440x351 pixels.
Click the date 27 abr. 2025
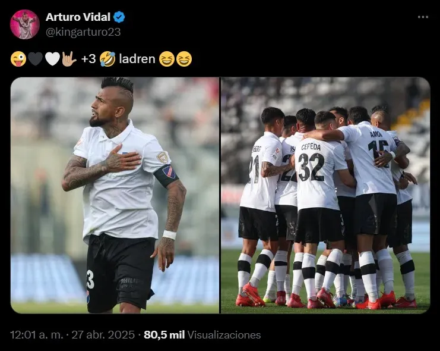103,335
